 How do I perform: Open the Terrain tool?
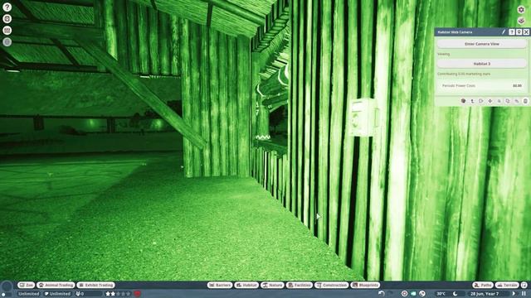507,285
